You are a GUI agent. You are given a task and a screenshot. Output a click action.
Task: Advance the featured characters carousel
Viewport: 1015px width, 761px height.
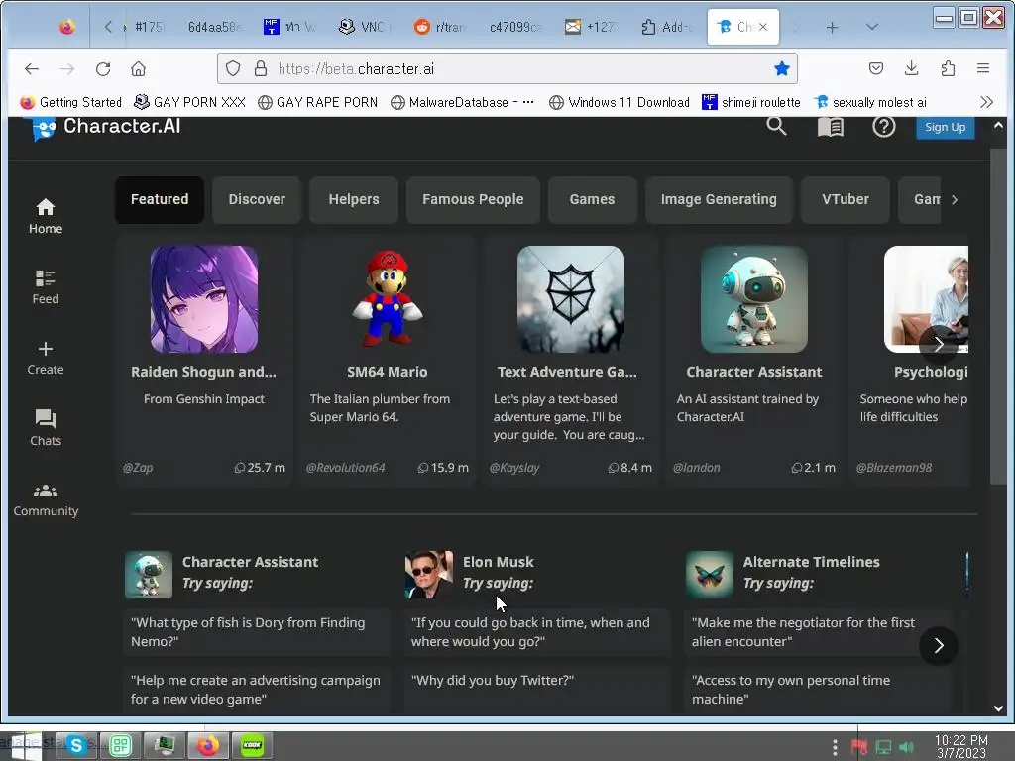939,345
